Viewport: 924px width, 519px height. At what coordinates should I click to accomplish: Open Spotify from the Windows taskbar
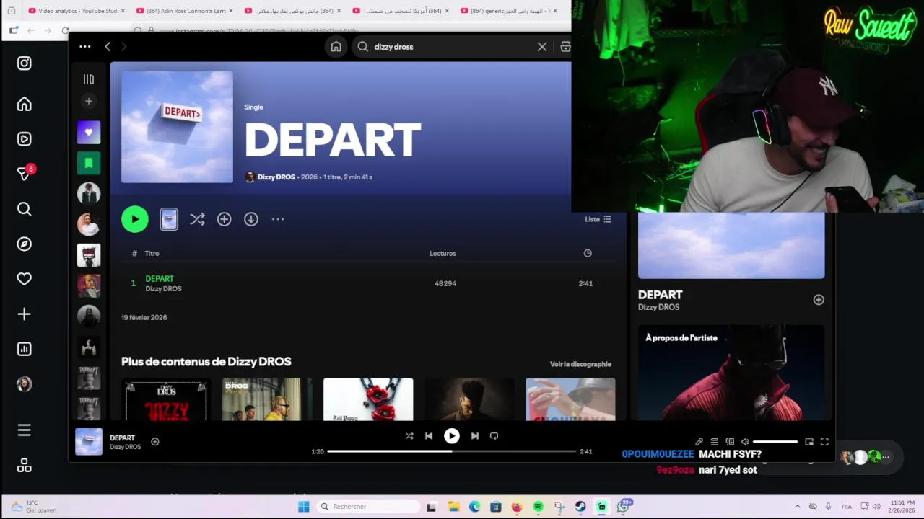(x=538, y=507)
